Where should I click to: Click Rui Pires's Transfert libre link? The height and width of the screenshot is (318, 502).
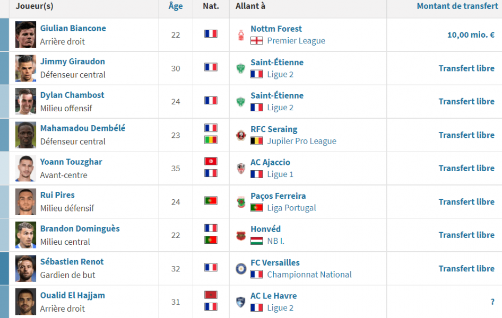tap(466, 202)
